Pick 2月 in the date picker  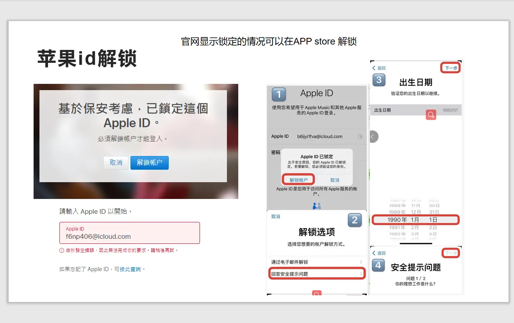(415, 227)
